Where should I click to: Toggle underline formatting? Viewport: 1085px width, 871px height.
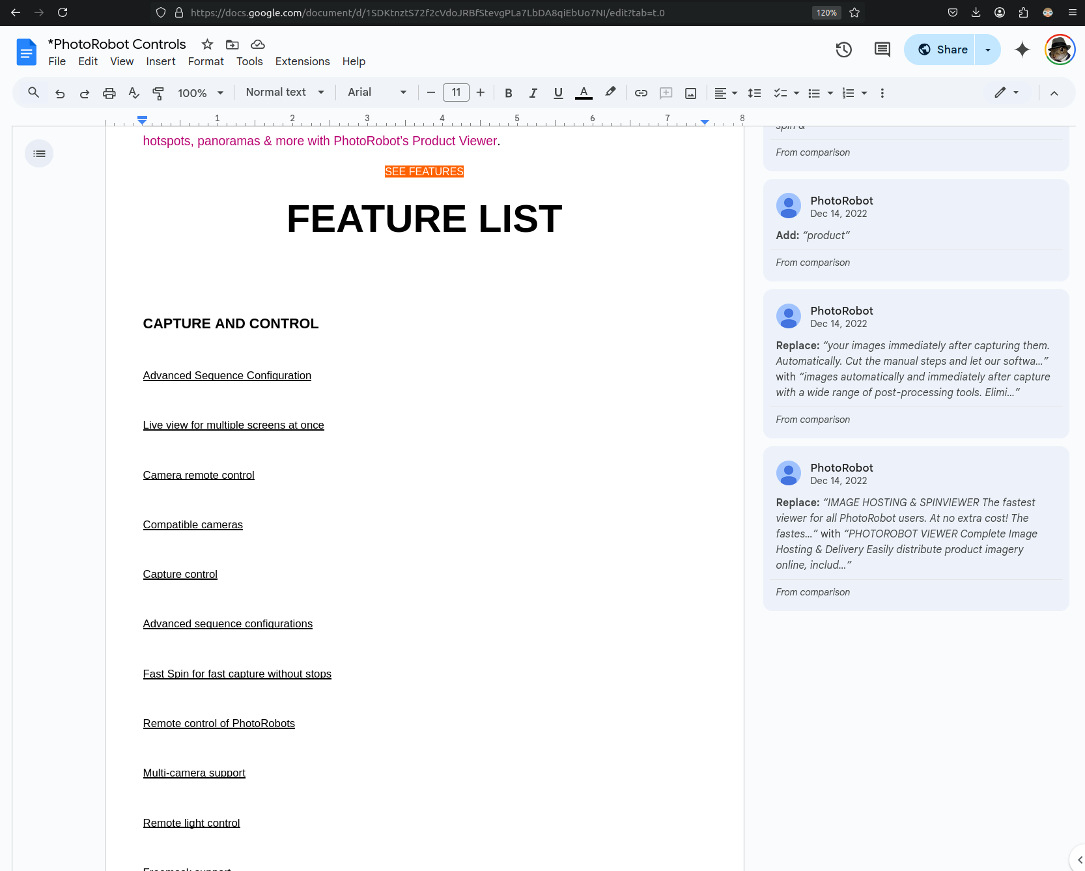click(558, 93)
